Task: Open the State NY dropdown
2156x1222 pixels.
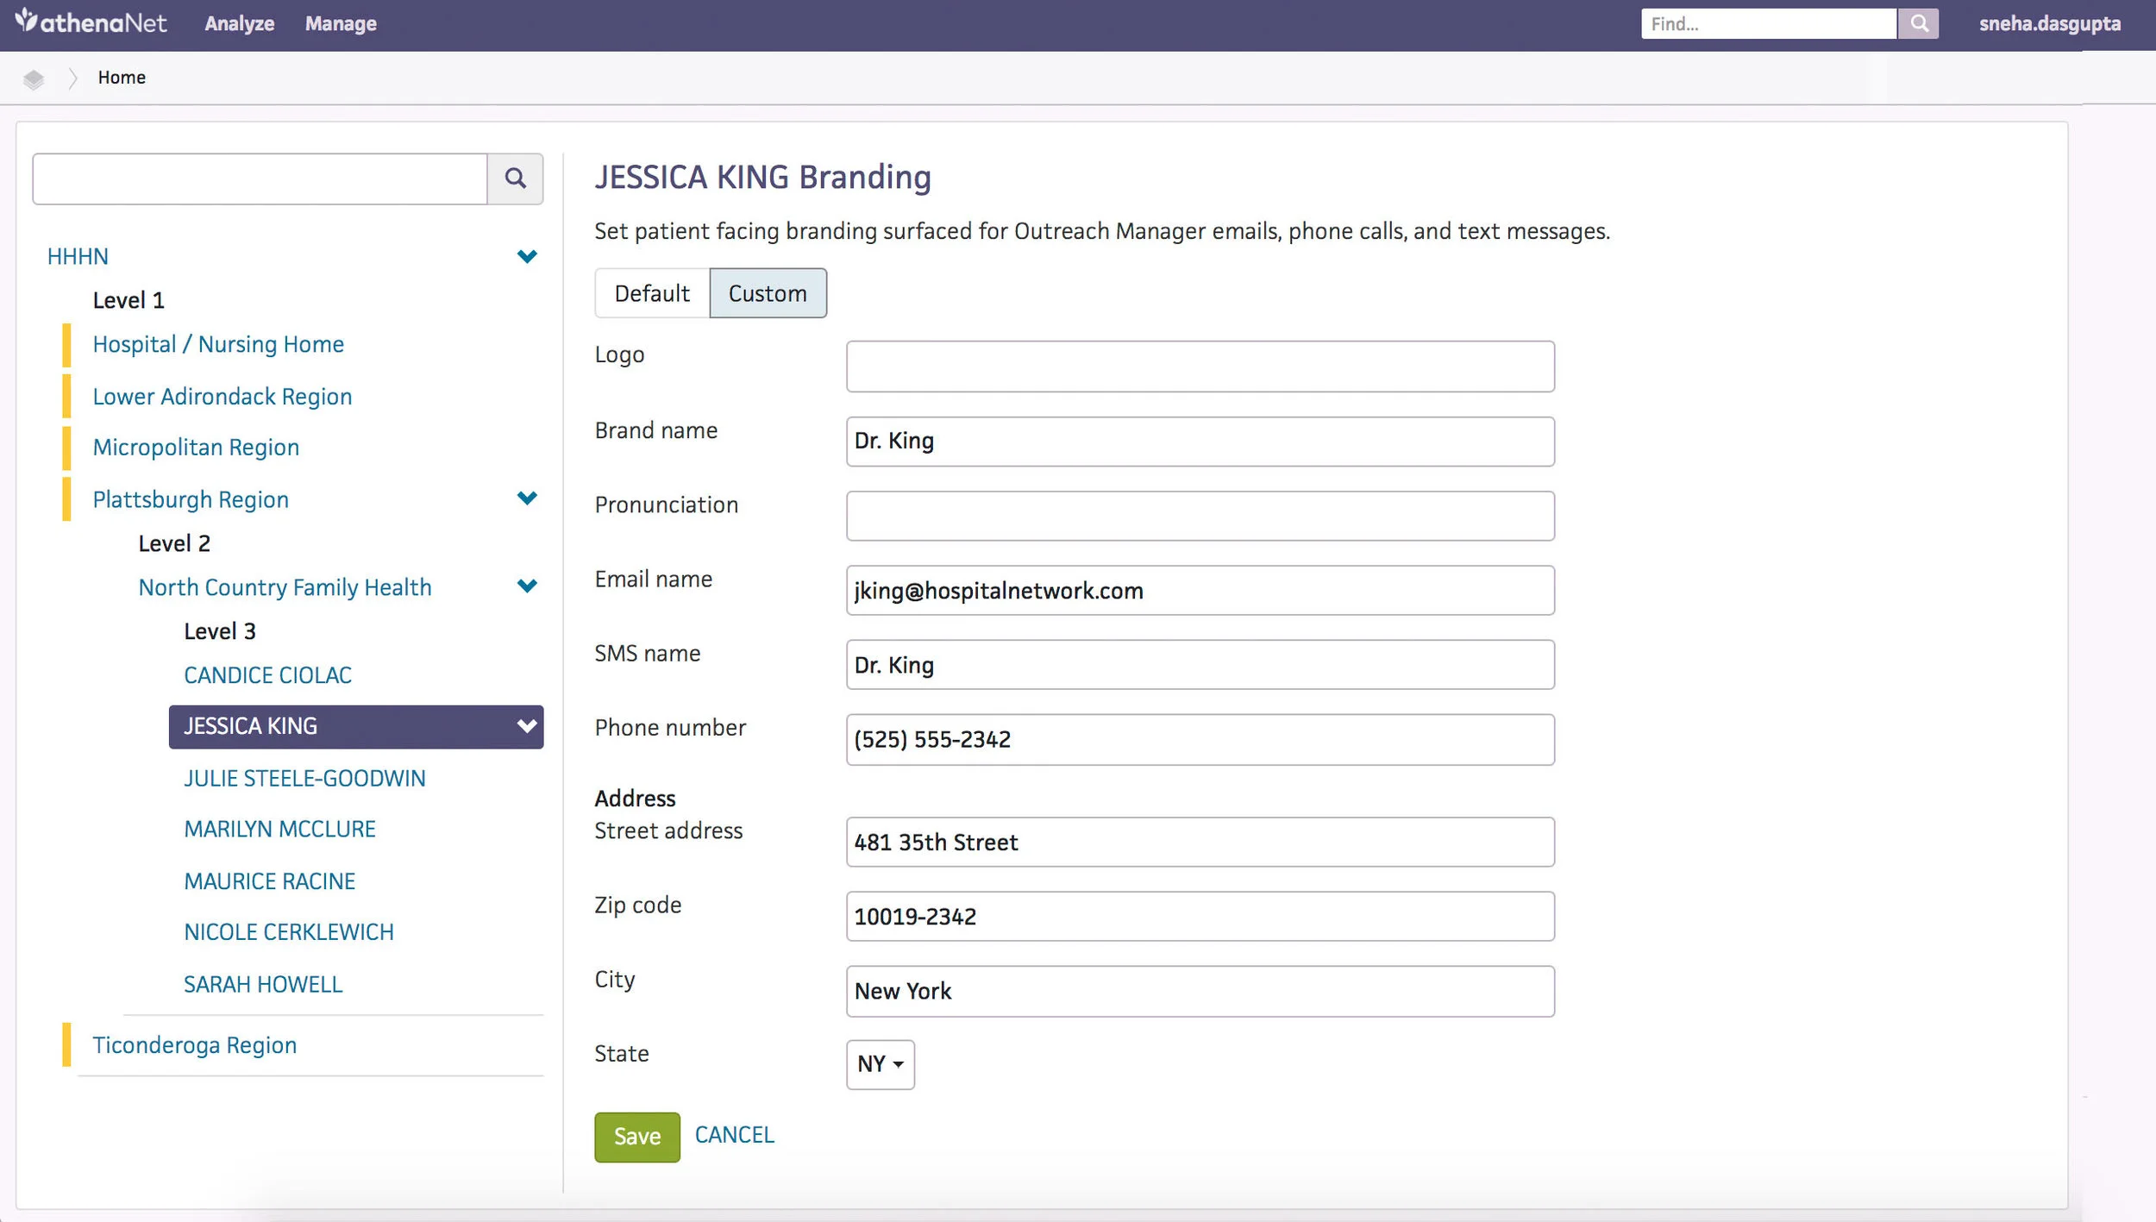Action: click(x=880, y=1064)
